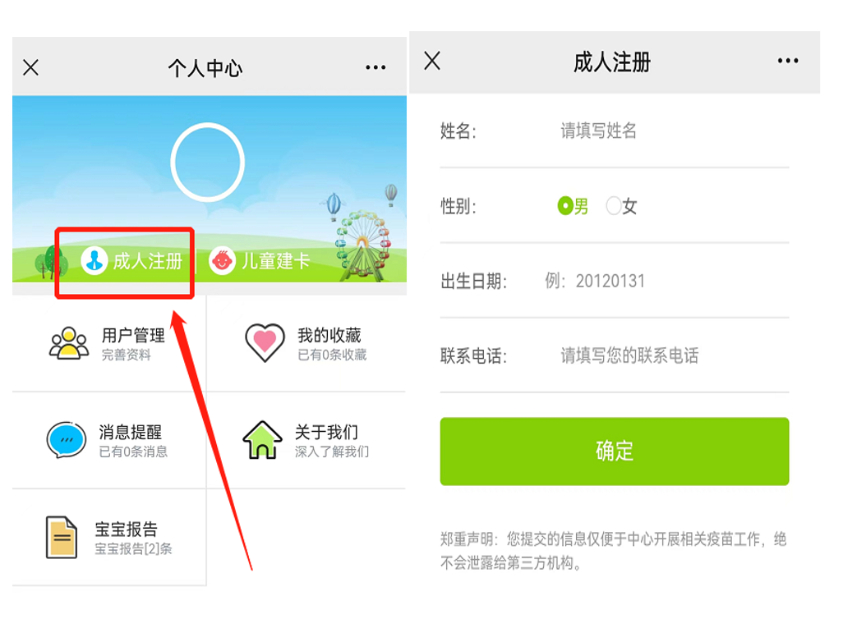
Task: Select the 女 gender radio button
Action: (x=614, y=206)
